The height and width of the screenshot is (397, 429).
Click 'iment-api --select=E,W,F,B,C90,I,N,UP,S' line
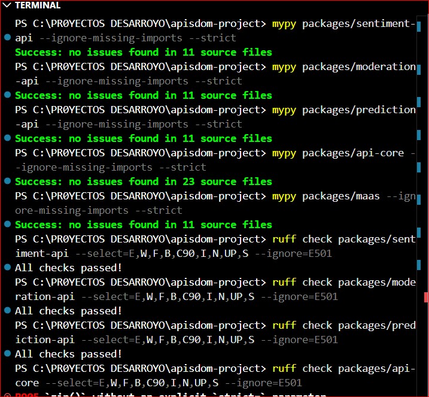point(132,253)
